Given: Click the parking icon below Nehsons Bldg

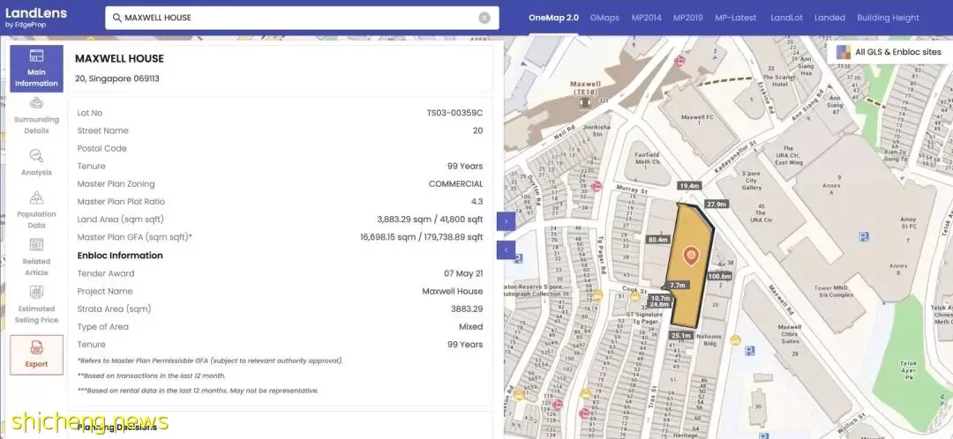Looking at the screenshot, I should coord(750,350).
